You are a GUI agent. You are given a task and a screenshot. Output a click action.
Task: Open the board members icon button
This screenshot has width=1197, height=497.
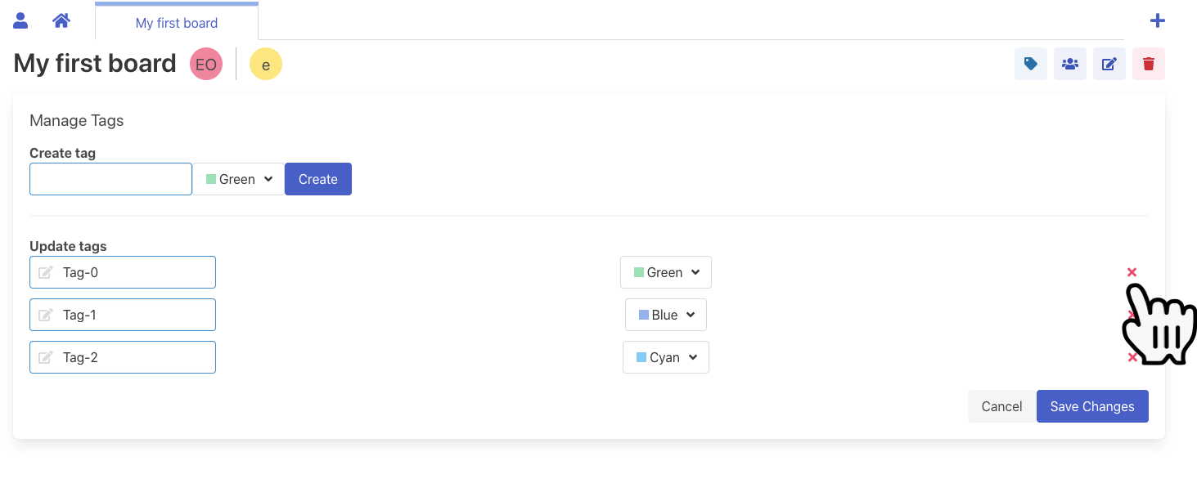(x=1069, y=64)
